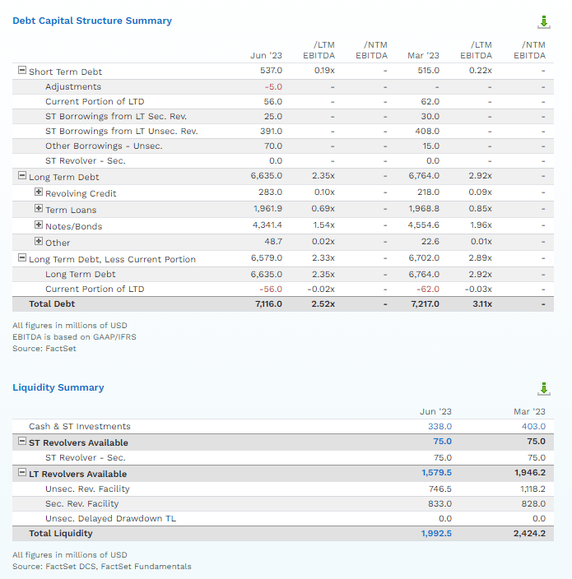The width and height of the screenshot is (572, 579).
Task: Download the Liquidity Summary table
Action: 543,389
